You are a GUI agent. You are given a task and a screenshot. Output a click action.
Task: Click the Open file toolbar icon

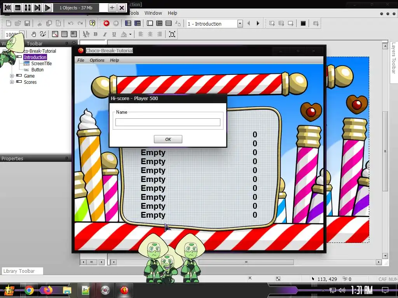[18, 23]
